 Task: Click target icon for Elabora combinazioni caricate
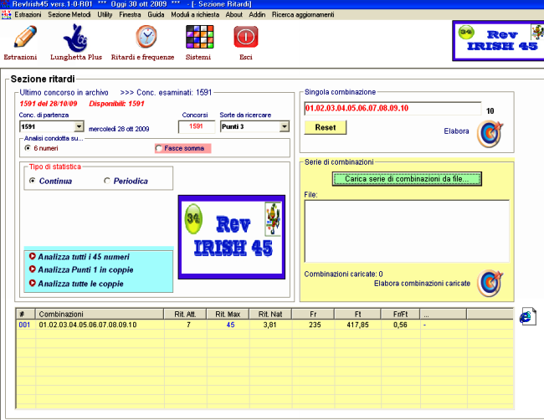tap(490, 284)
